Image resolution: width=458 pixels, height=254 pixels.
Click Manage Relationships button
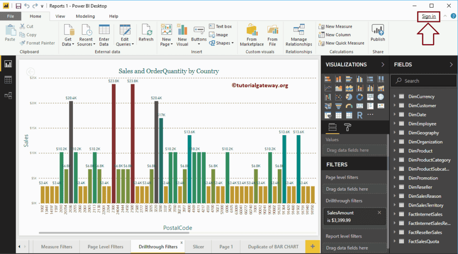pos(299,35)
